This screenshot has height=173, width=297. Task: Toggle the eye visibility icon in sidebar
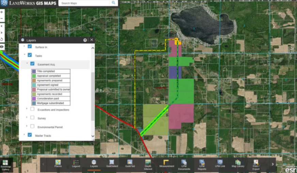[x=2, y=47]
